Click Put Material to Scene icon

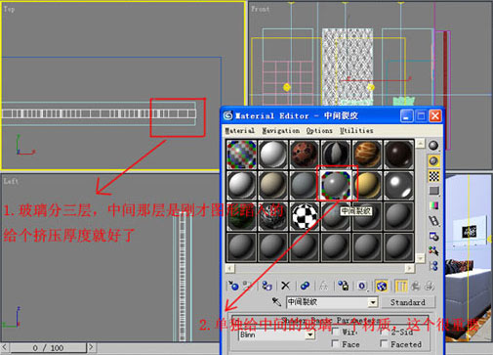point(248,286)
